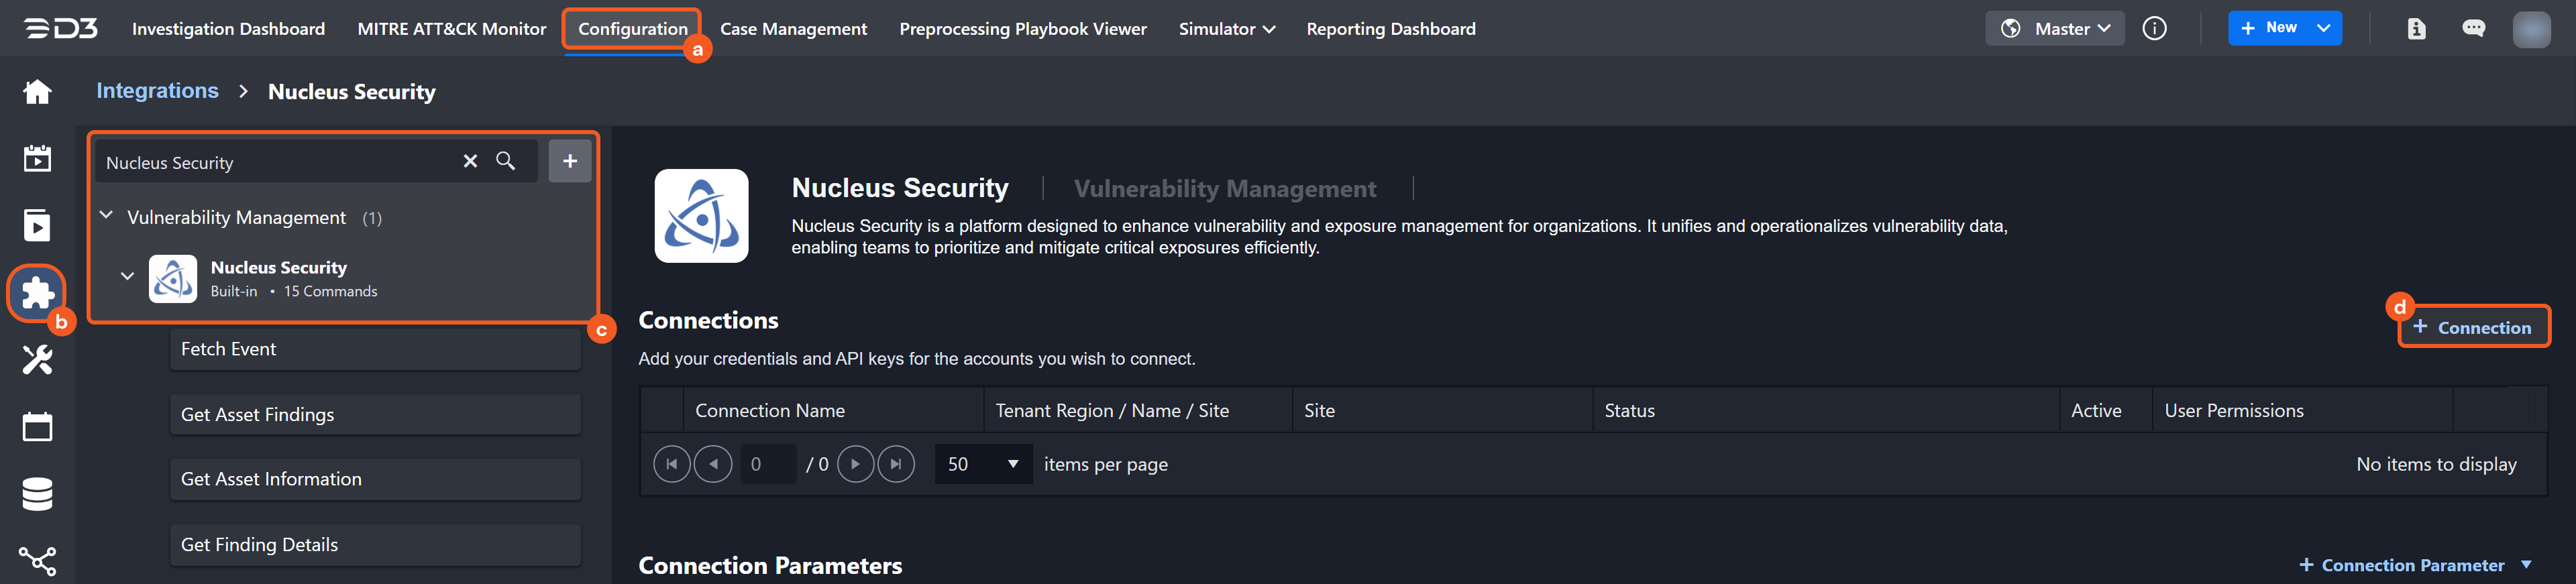Open the Integrations puzzle-piece icon

(x=37, y=292)
